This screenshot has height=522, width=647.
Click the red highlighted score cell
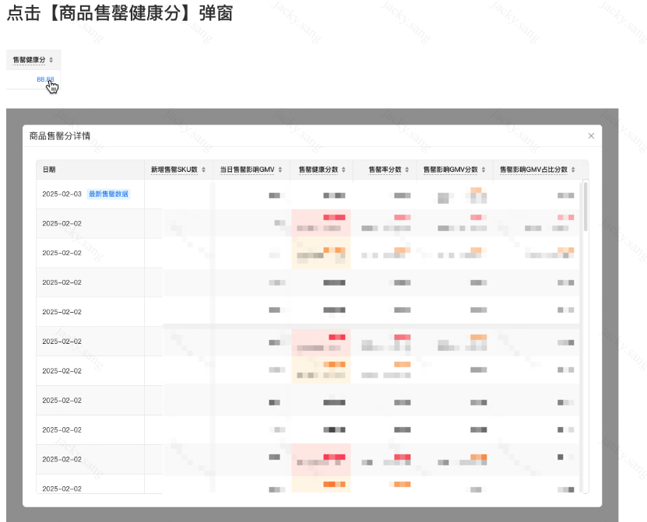335,218
